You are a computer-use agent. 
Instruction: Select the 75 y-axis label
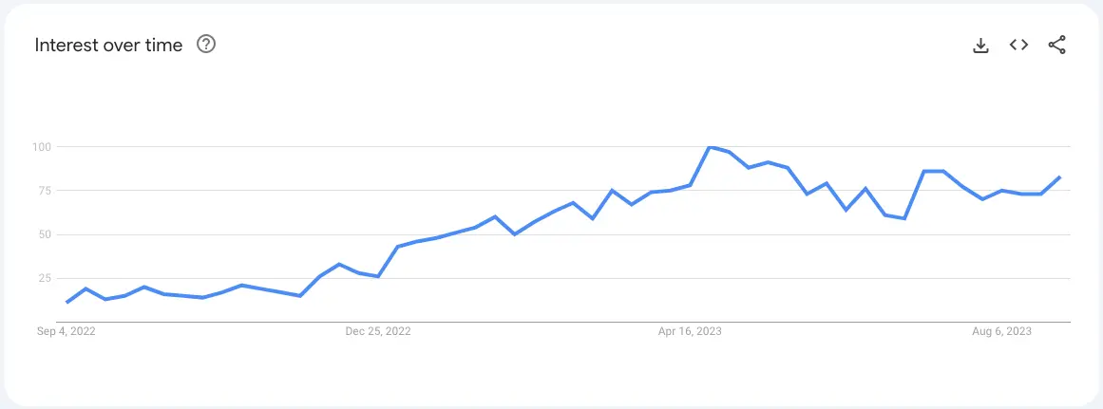pos(47,191)
